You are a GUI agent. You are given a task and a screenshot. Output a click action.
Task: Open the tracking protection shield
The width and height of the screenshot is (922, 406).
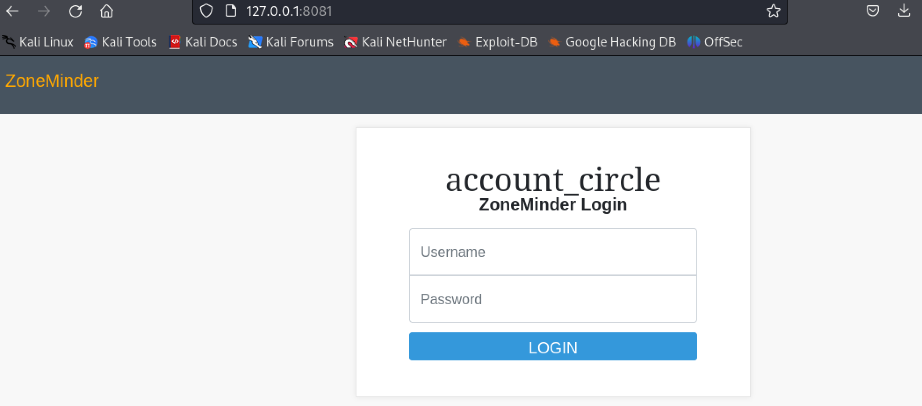pos(206,11)
